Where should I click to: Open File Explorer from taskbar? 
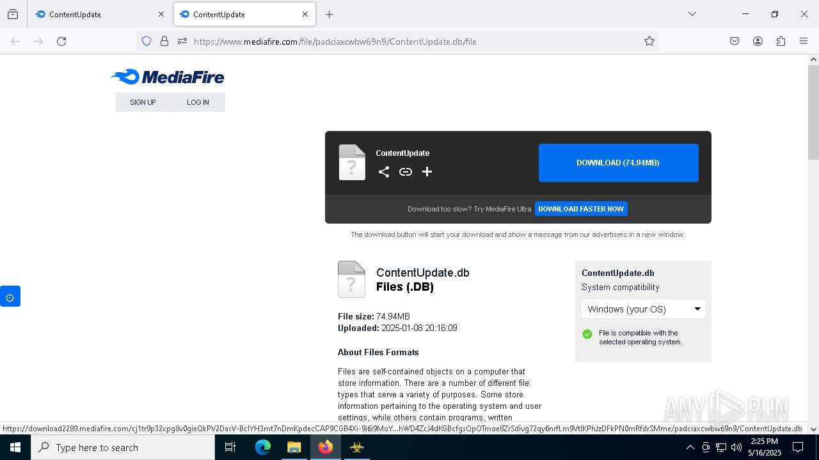294,447
